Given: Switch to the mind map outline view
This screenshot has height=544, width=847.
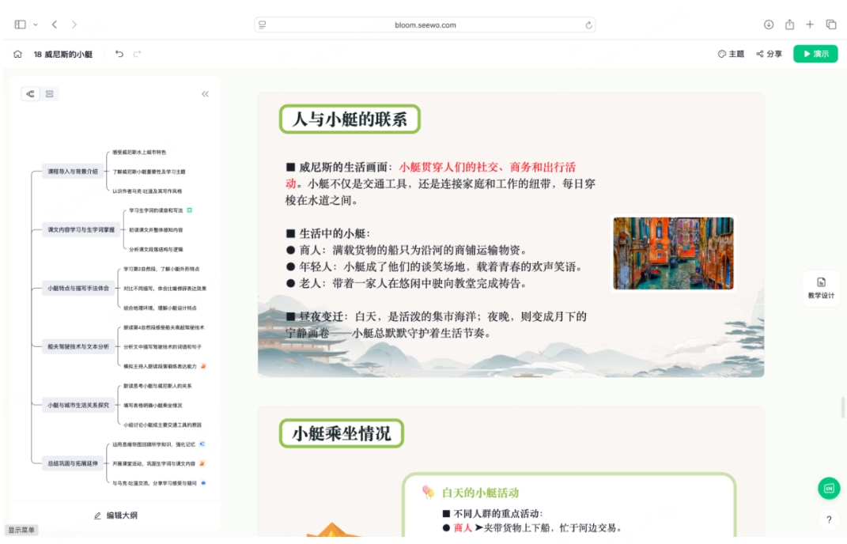Looking at the screenshot, I should (31, 94).
